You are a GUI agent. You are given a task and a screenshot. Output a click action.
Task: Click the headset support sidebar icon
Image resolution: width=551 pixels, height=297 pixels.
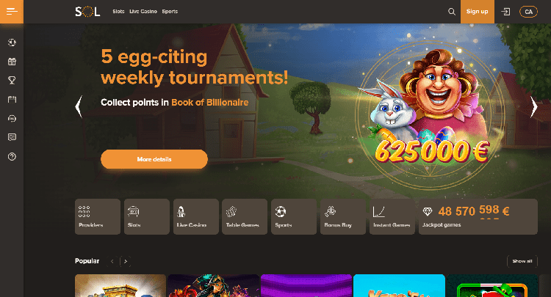coord(12,119)
